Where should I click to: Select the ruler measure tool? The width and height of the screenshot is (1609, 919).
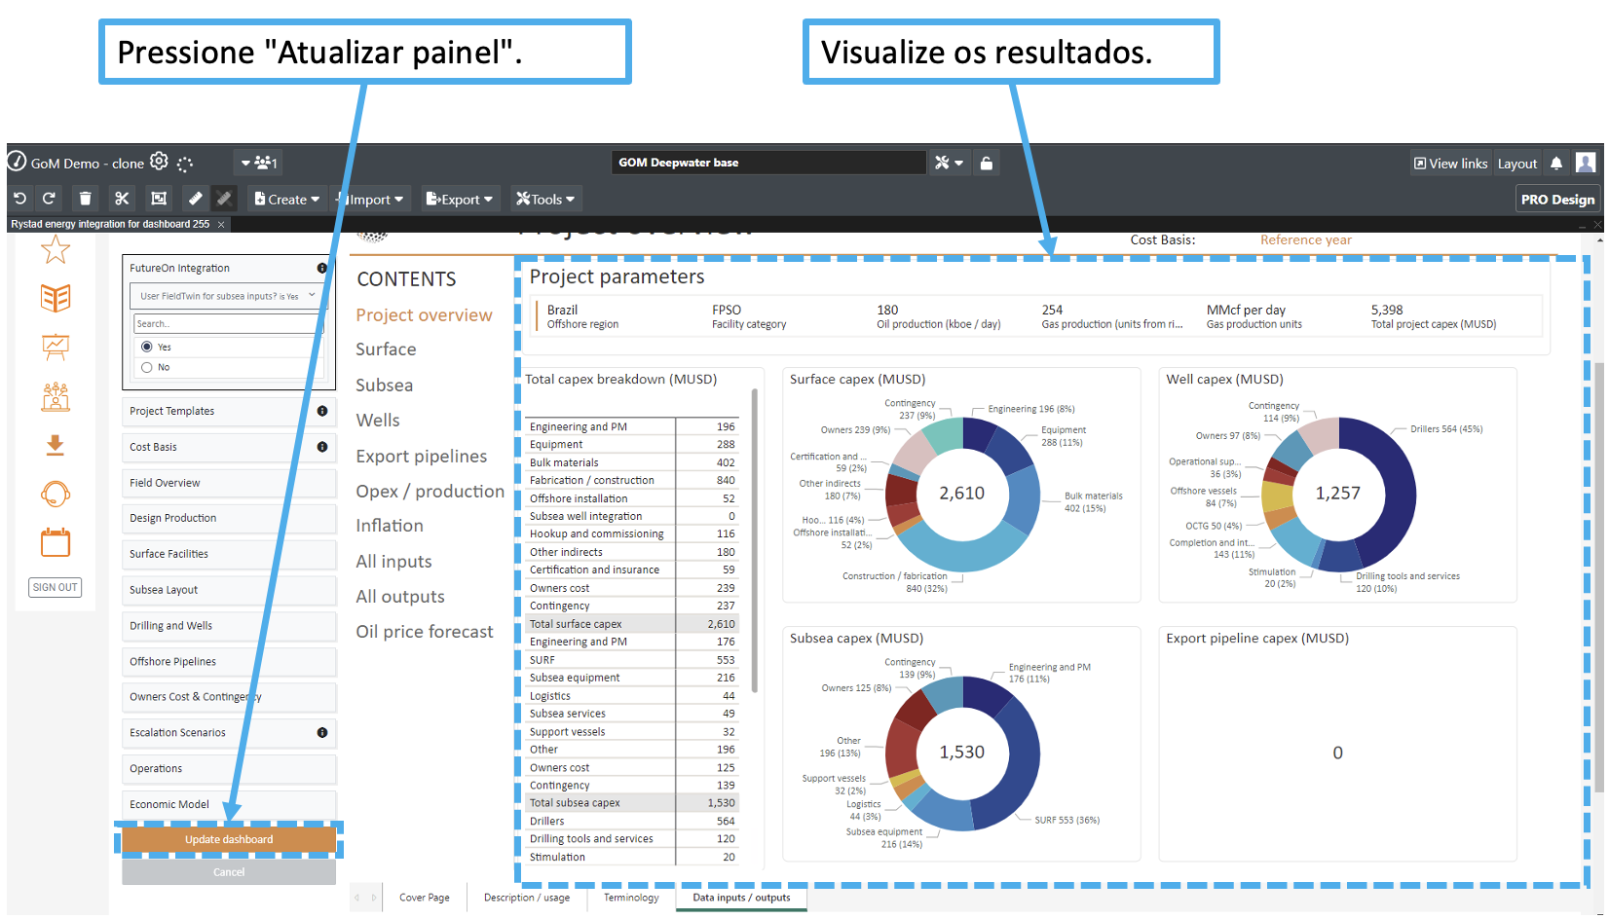(x=195, y=199)
